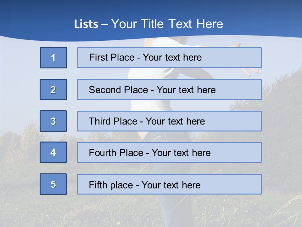The image size is (302, 227).
Task: Click the number 3 box
Action: [53, 121]
